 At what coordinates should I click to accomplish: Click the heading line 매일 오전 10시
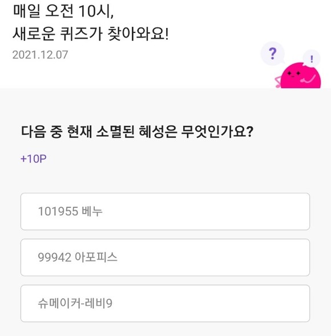63,11
